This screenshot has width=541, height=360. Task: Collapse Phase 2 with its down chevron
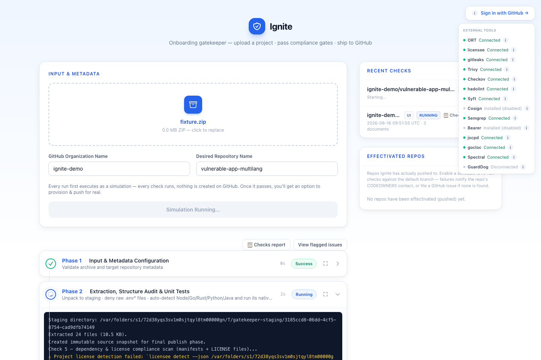[x=338, y=294]
